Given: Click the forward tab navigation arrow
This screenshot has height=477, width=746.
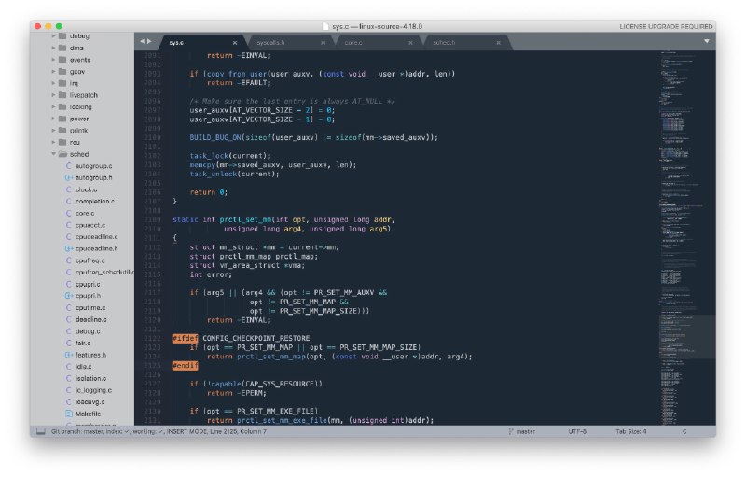Looking at the screenshot, I should 149,42.
